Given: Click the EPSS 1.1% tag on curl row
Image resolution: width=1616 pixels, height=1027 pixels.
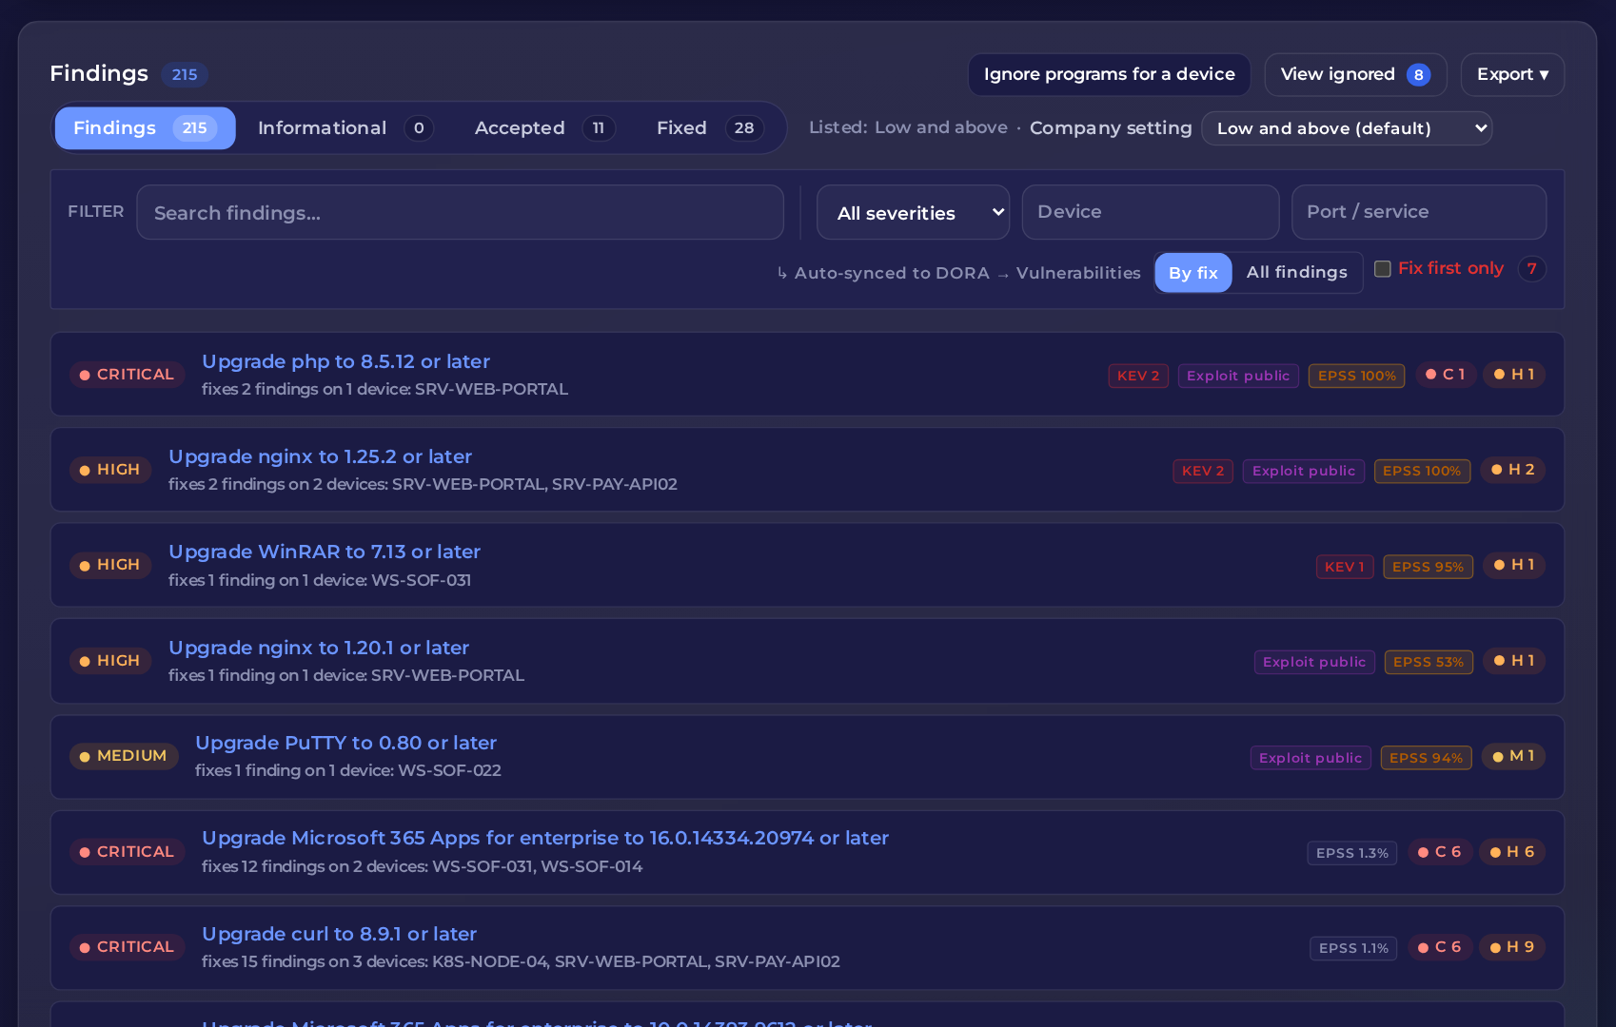Looking at the screenshot, I should [x=1353, y=948].
